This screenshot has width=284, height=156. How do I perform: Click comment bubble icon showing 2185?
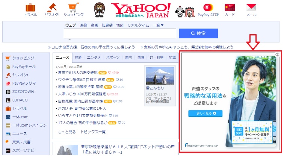(x=109, y=94)
